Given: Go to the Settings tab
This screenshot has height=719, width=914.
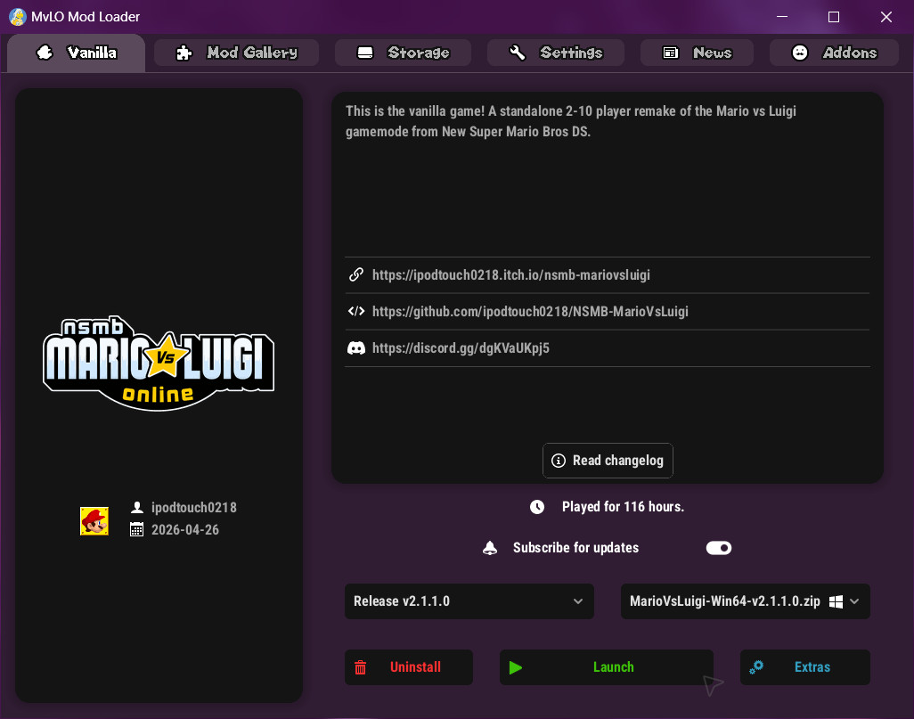Looking at the screenshot, I should click(556, 53).
